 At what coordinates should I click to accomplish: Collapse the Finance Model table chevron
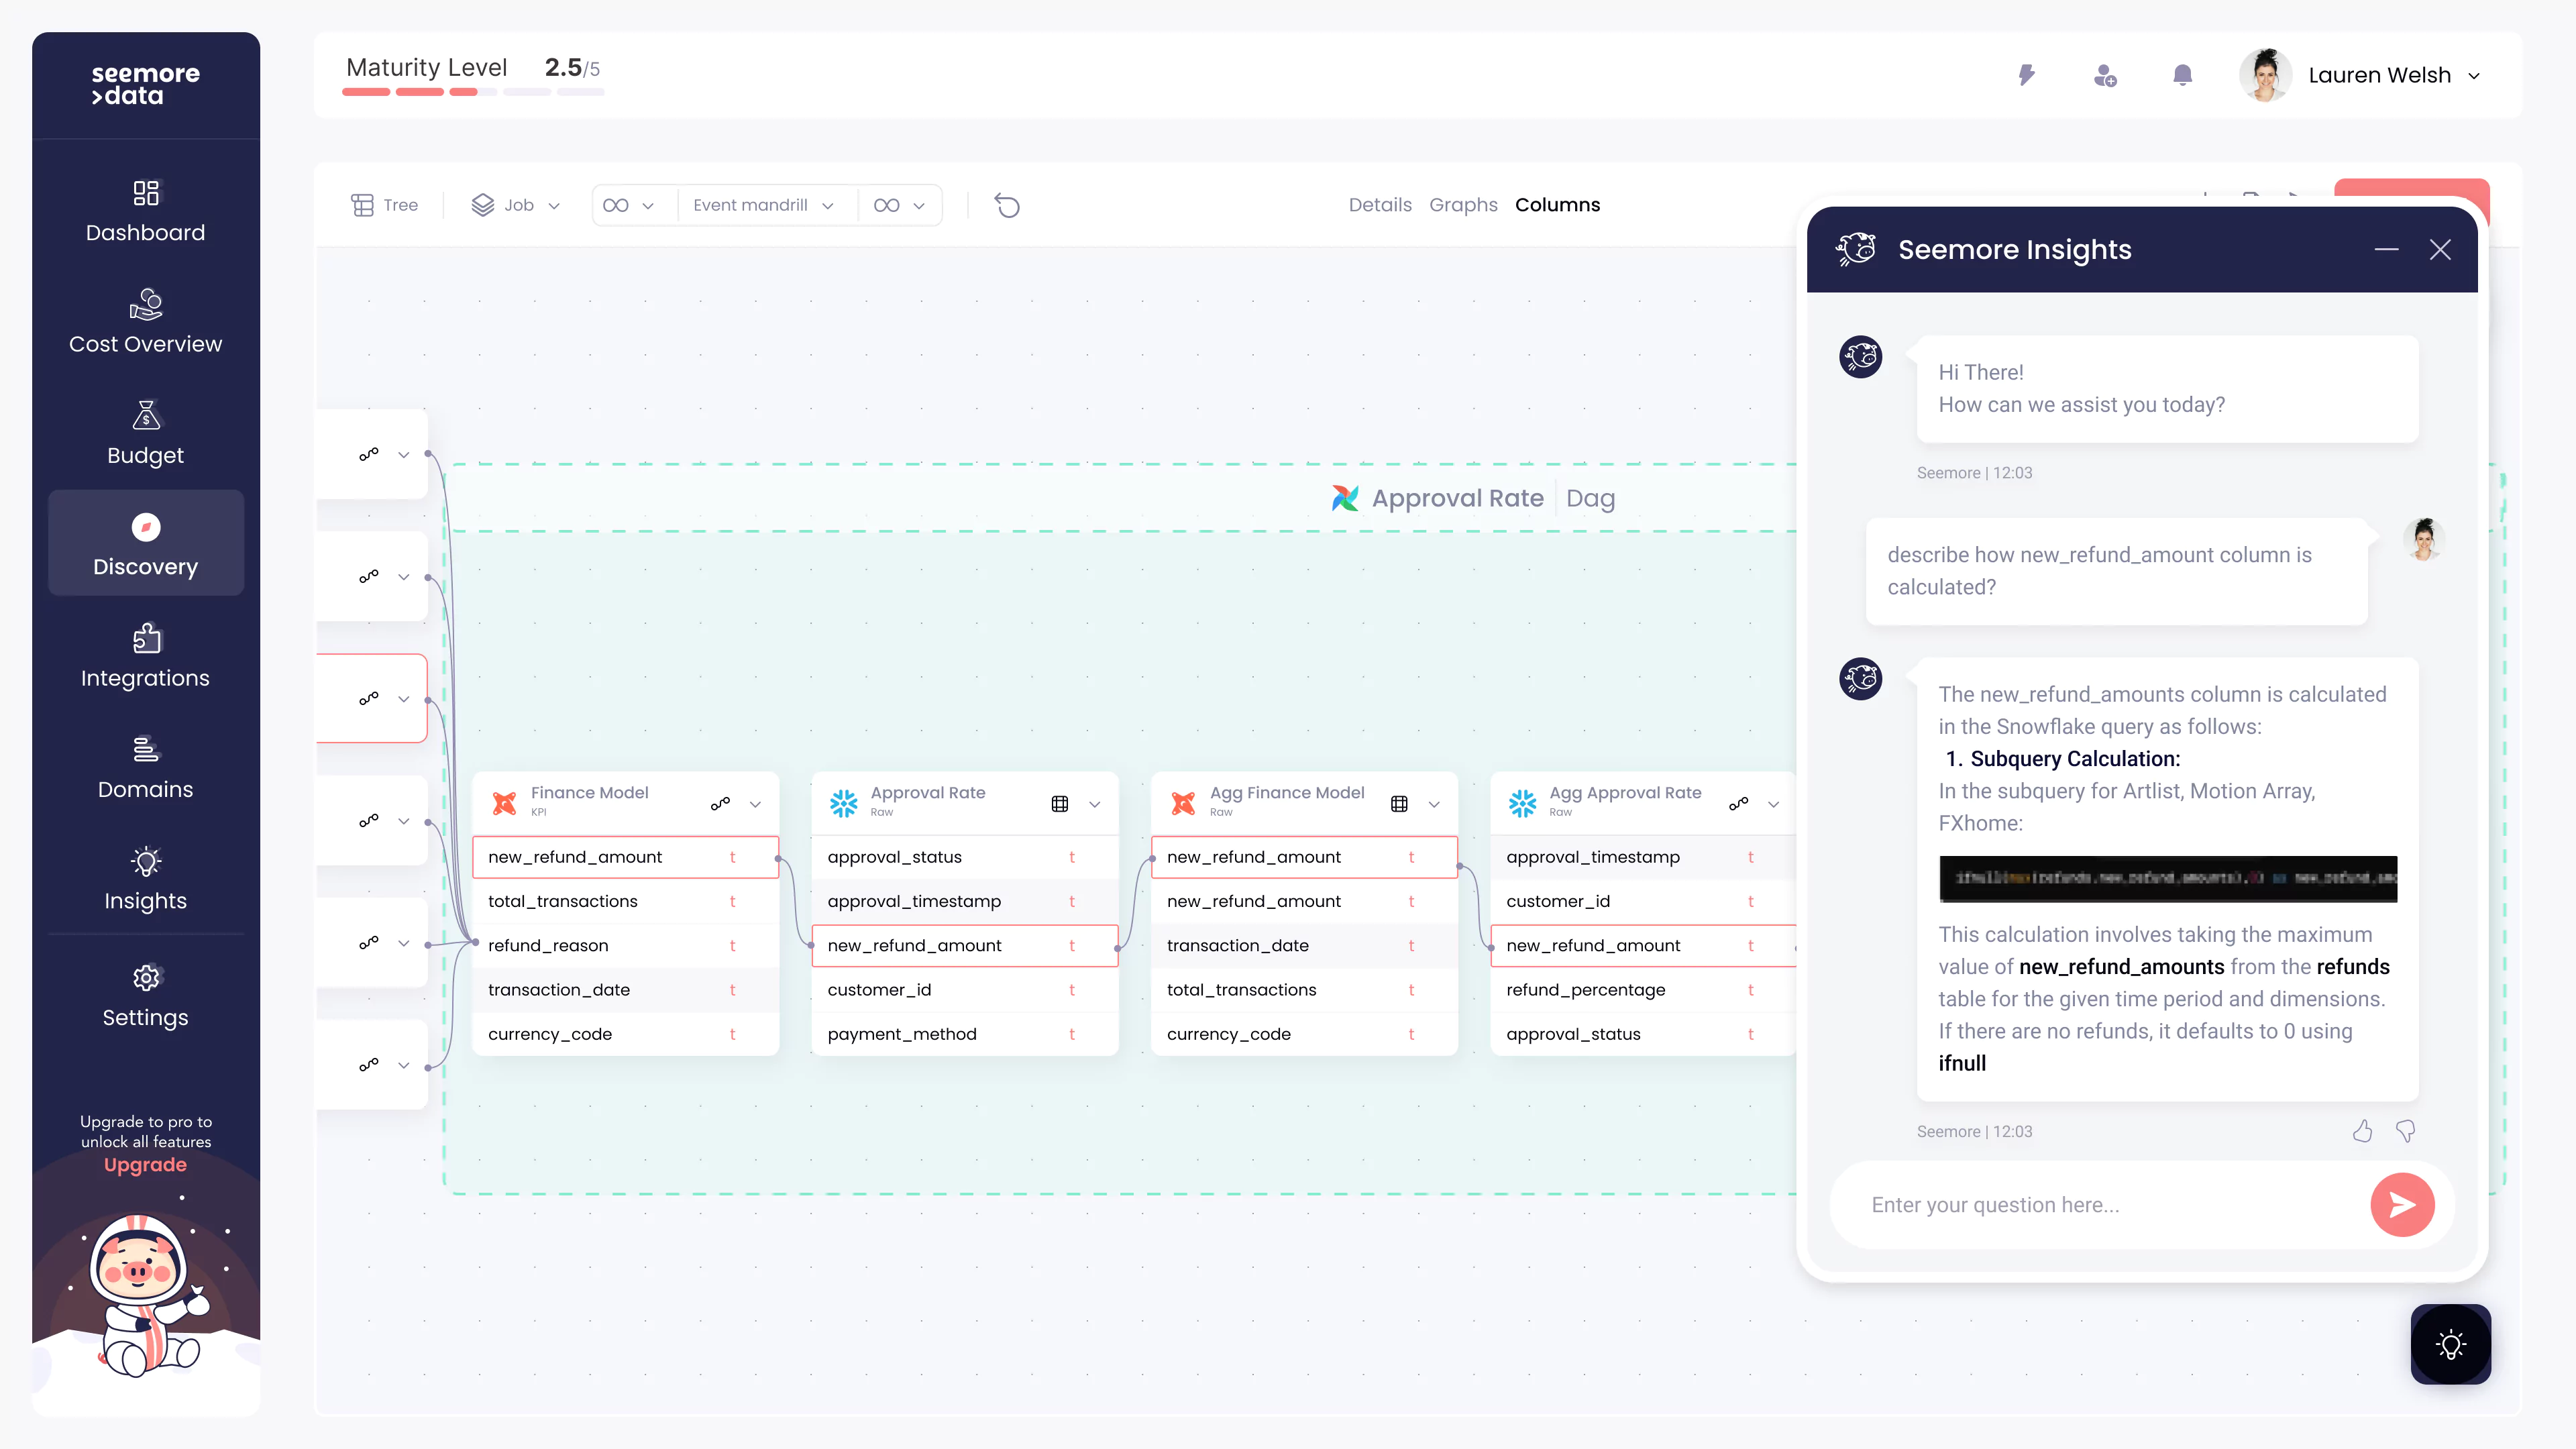point(755,804)
